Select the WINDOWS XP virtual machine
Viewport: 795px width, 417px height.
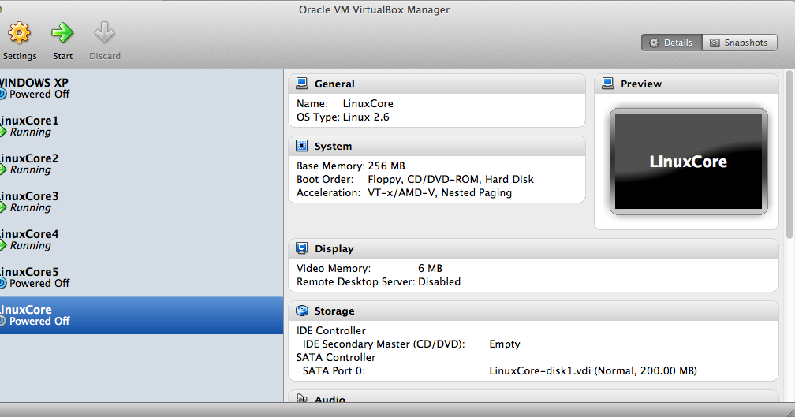[x=141, y=88]
